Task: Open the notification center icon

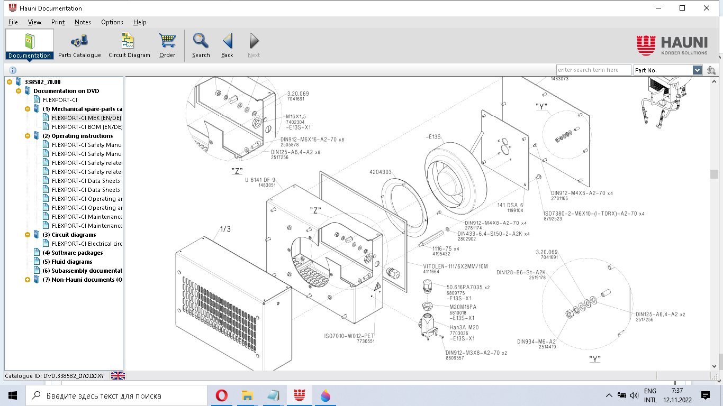Action: [x=705, y=395]
